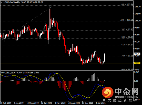Open the USDIndex chart dropdown triangle

2,2
